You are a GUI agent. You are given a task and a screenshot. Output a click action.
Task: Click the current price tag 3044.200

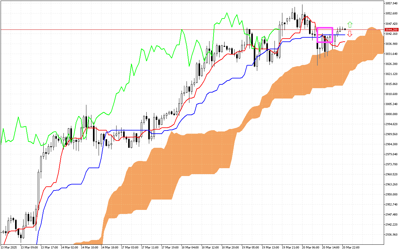click(391, 30)
